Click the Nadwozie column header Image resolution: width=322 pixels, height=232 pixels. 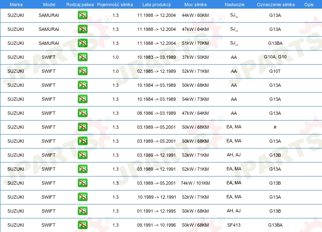coord(235,5)
